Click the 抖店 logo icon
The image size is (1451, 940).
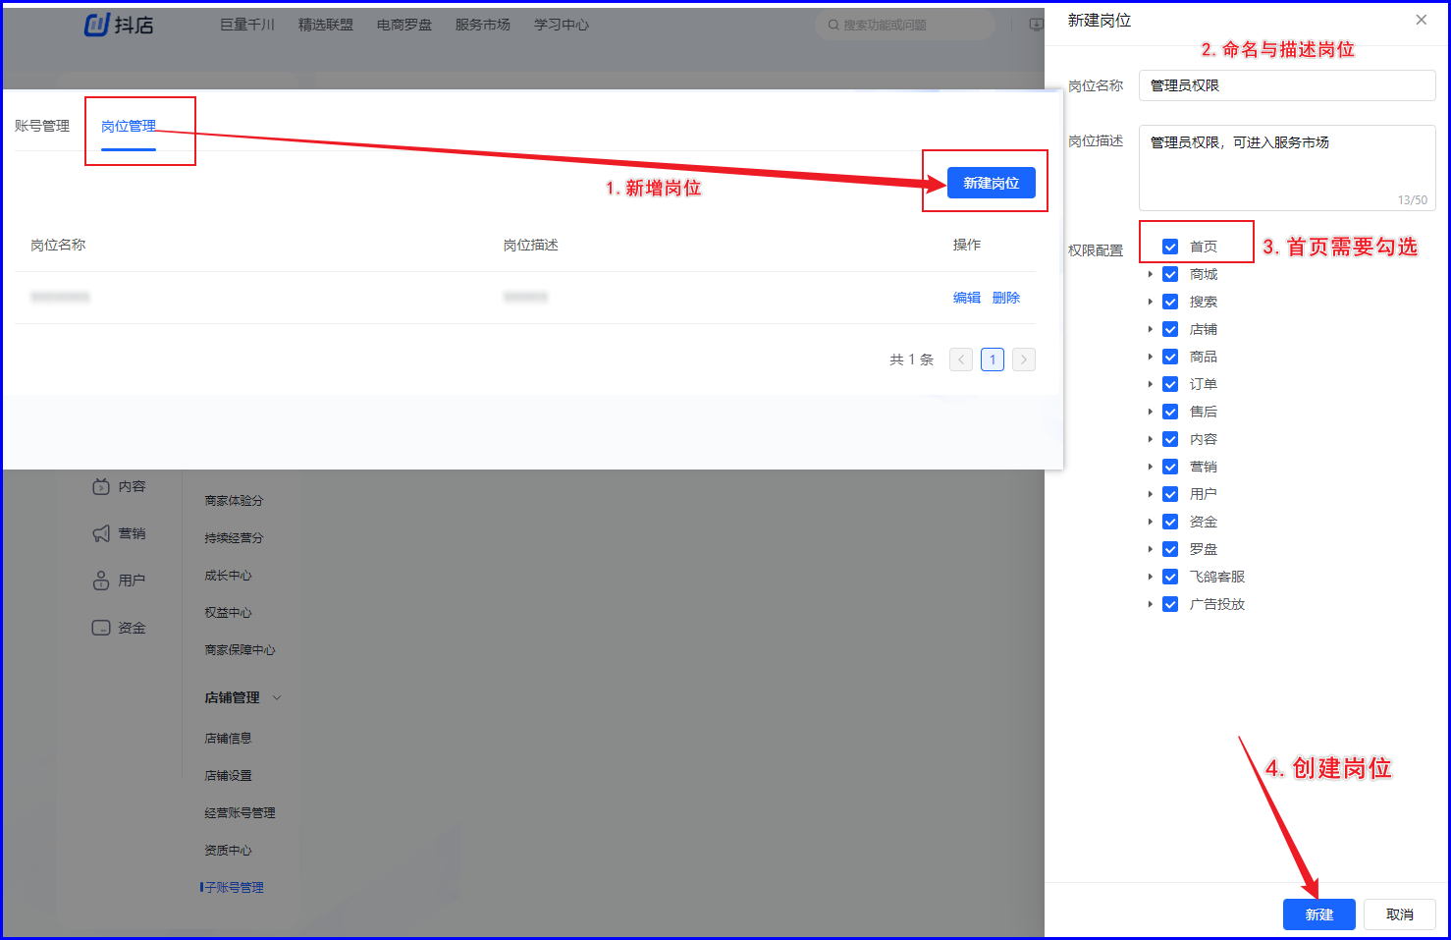(x=96, y=25)
